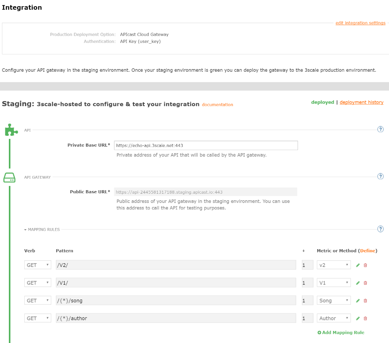Open help for Mapping Rules
The width and height of the screenshot is (389, 343).
pos(381,229)
